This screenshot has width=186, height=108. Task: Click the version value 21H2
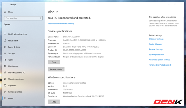point(65,86)
